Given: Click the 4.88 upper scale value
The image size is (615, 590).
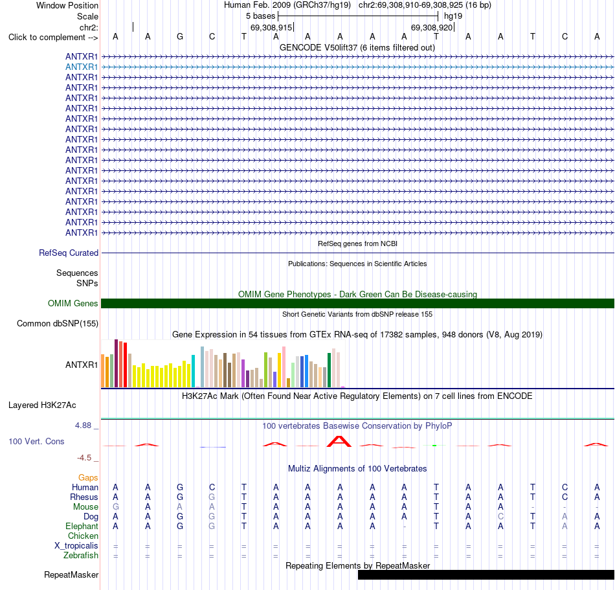Looking at the screenshot, I should [83, 425].
